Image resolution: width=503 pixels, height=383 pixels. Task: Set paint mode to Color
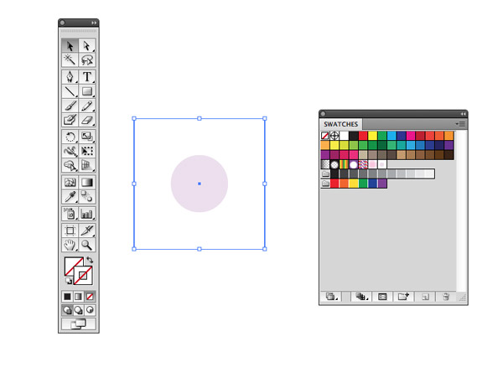(67, 297)
